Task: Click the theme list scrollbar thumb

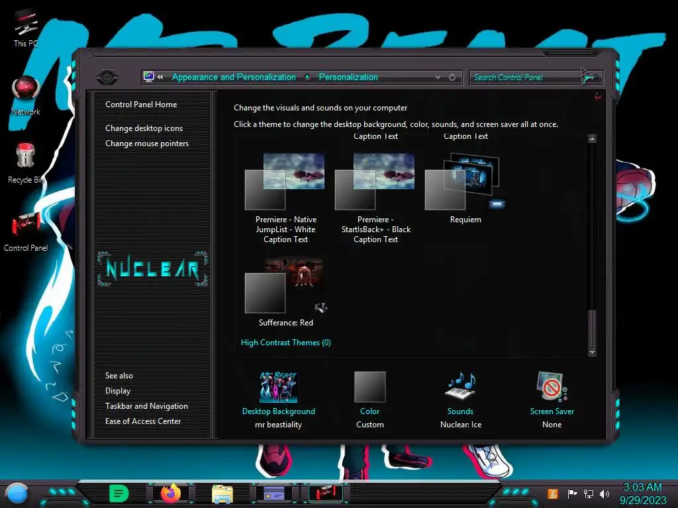Action: click(x=593, y=328)
